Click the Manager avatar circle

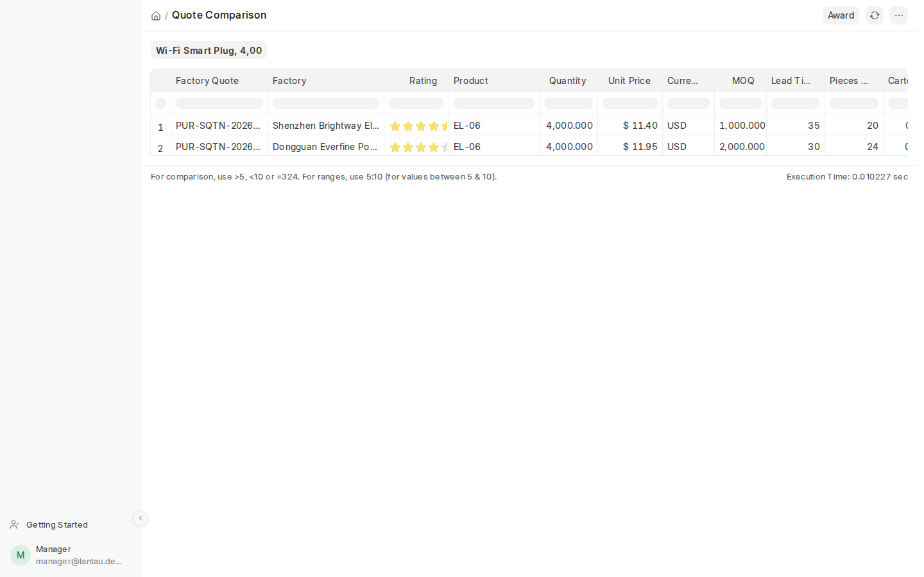21,555
